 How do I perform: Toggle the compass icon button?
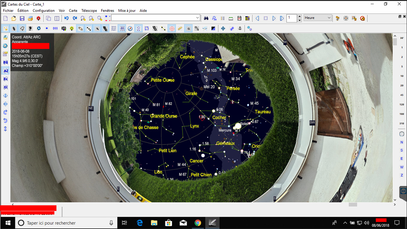coord(130,29)
